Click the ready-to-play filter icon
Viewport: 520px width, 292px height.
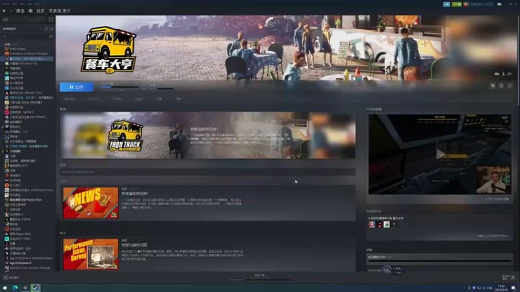pyautogui.click(x=52, y=29)
